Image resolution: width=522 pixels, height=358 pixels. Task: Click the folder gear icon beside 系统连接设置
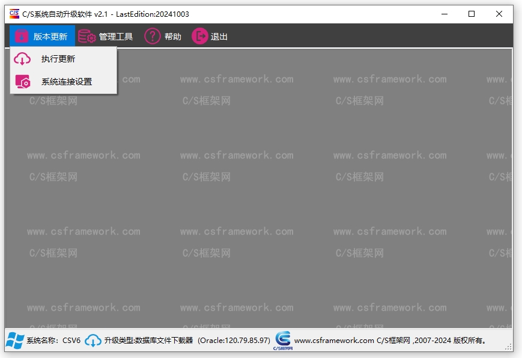[x=22, y=82]
